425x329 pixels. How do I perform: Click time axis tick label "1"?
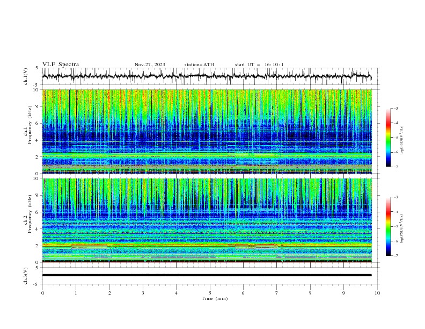[76, 293]
